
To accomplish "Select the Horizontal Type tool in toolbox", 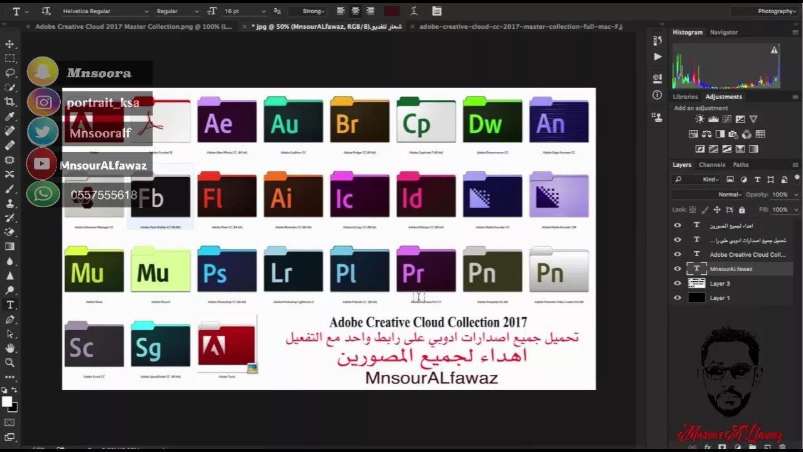I will coord(10,304).
